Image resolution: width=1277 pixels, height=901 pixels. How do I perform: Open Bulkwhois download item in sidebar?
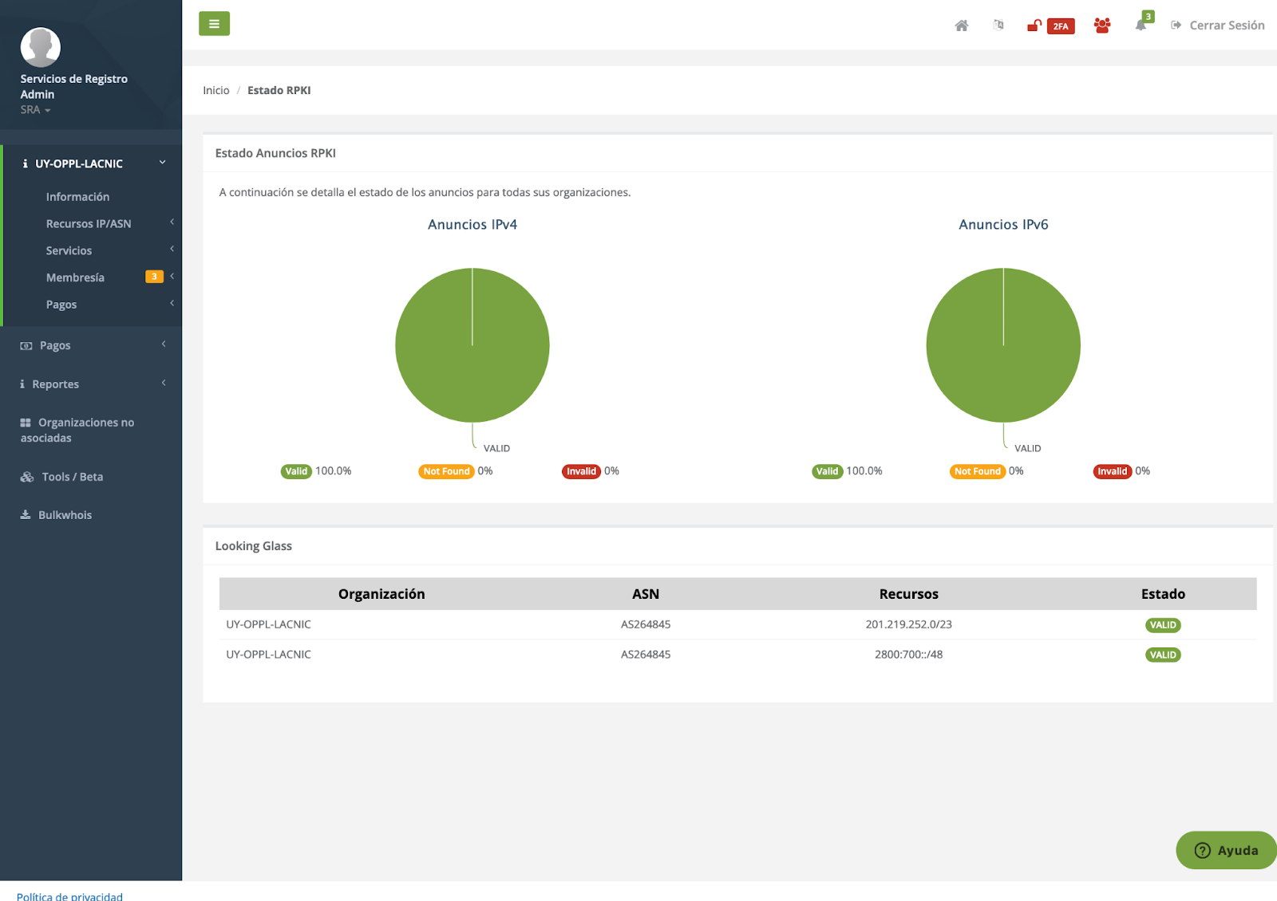65,515
